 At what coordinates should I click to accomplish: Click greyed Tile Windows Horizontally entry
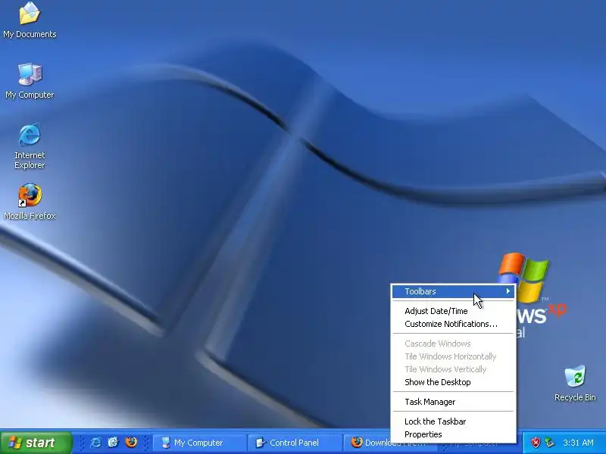click(x=453, y=356)
